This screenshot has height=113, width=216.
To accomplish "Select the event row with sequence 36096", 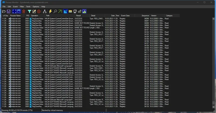I will (91, 19).
